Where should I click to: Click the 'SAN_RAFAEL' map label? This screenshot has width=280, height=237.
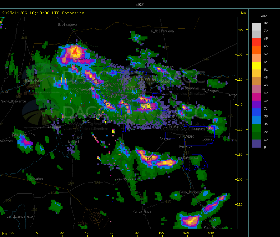click(x=114, y=85)
